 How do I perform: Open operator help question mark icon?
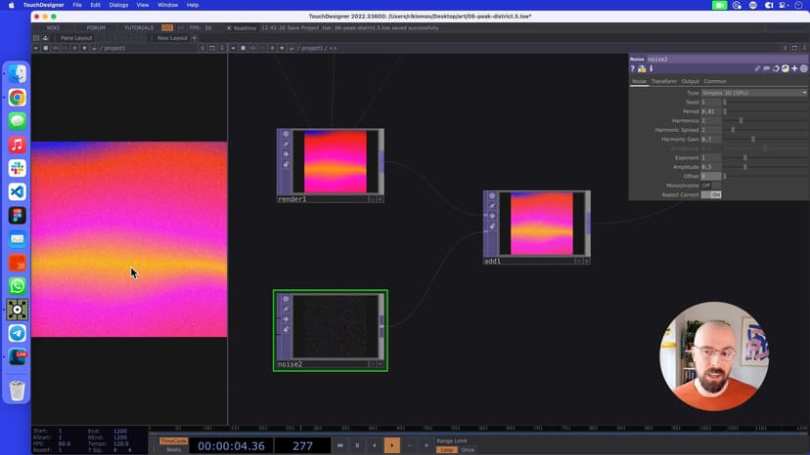point(633,68)
